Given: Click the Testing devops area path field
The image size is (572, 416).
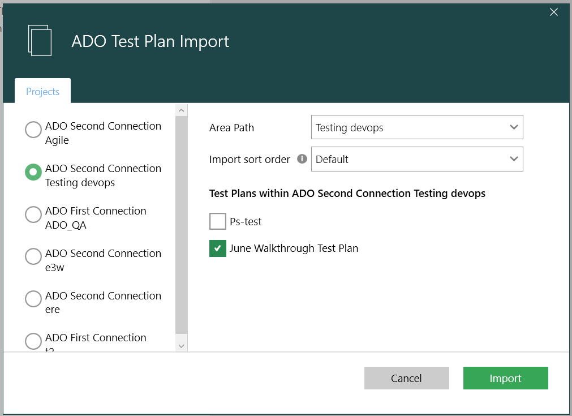Looking at the screenshot, I should click(396, 127).
